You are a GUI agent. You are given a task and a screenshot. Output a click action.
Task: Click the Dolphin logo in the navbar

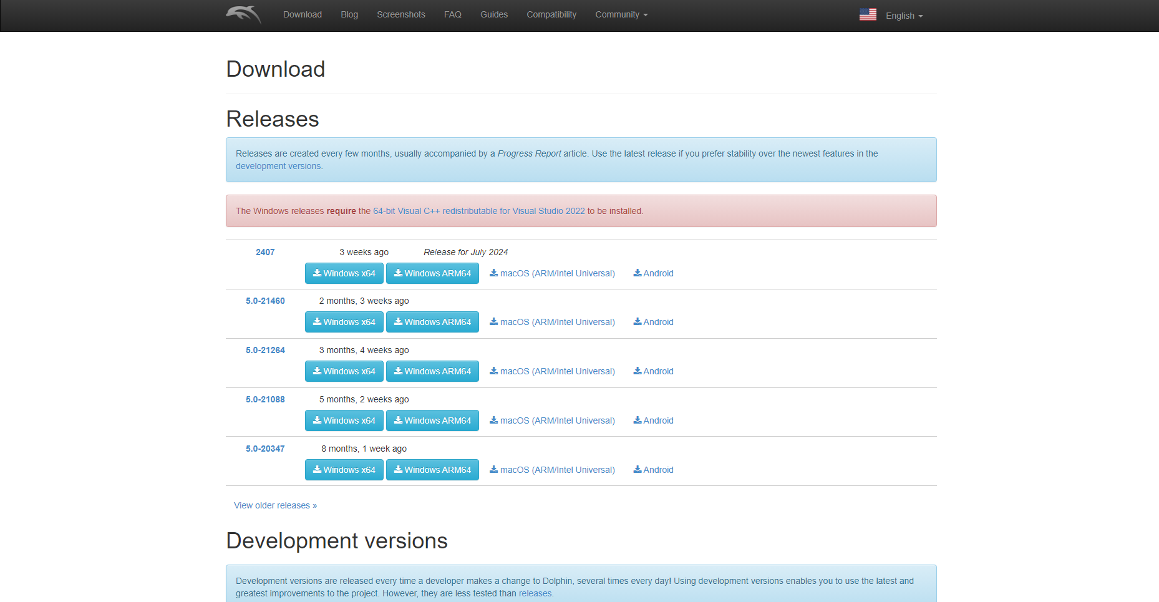[x=243, y=14]
